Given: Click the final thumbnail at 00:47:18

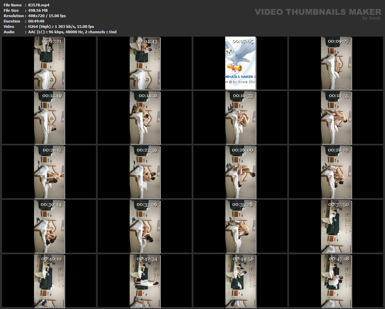Looking at the screenshot, I should point(336,281).
